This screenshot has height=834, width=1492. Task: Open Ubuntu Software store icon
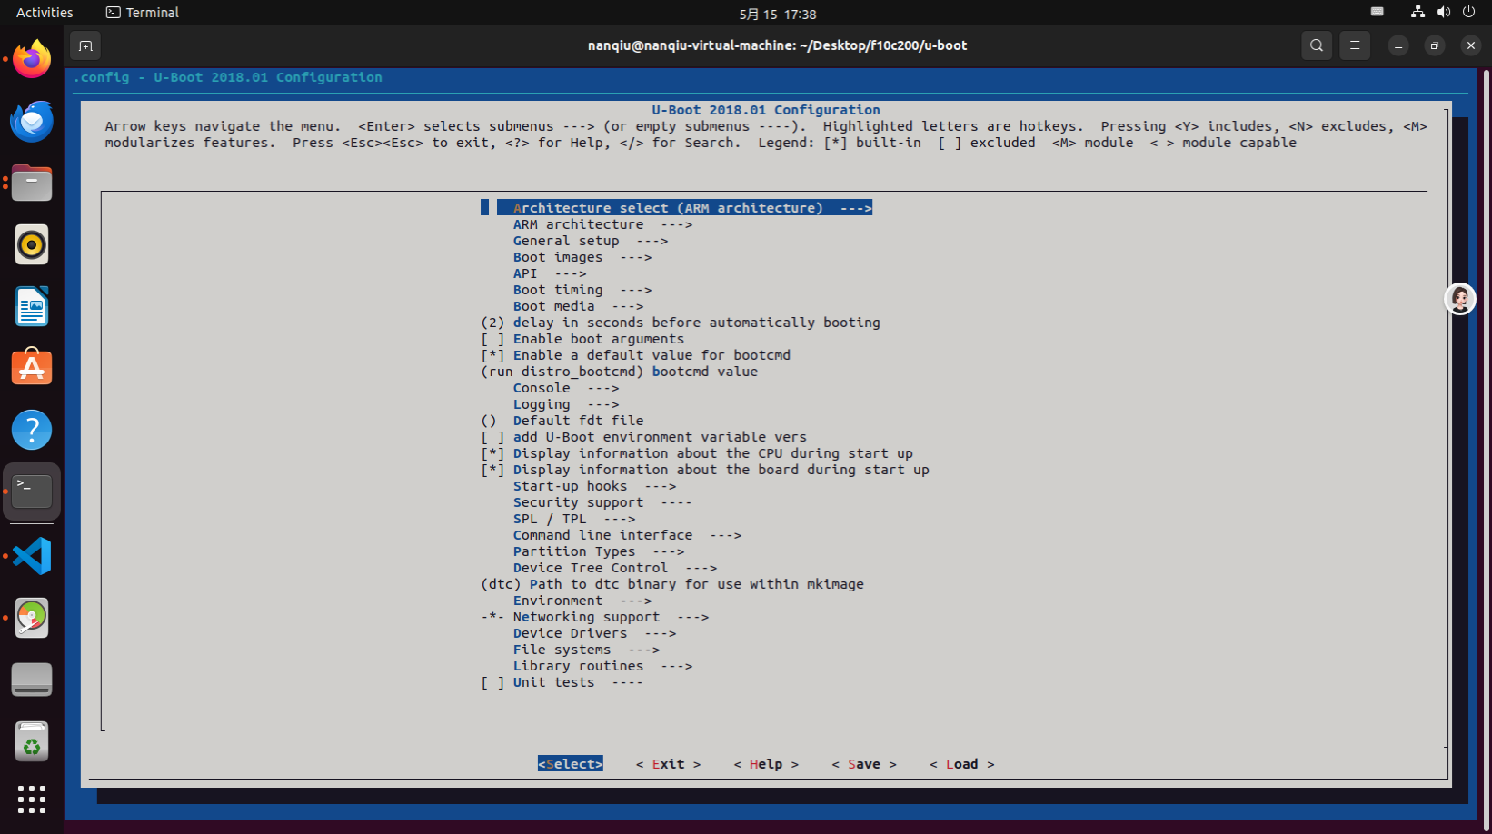[32, 368]
